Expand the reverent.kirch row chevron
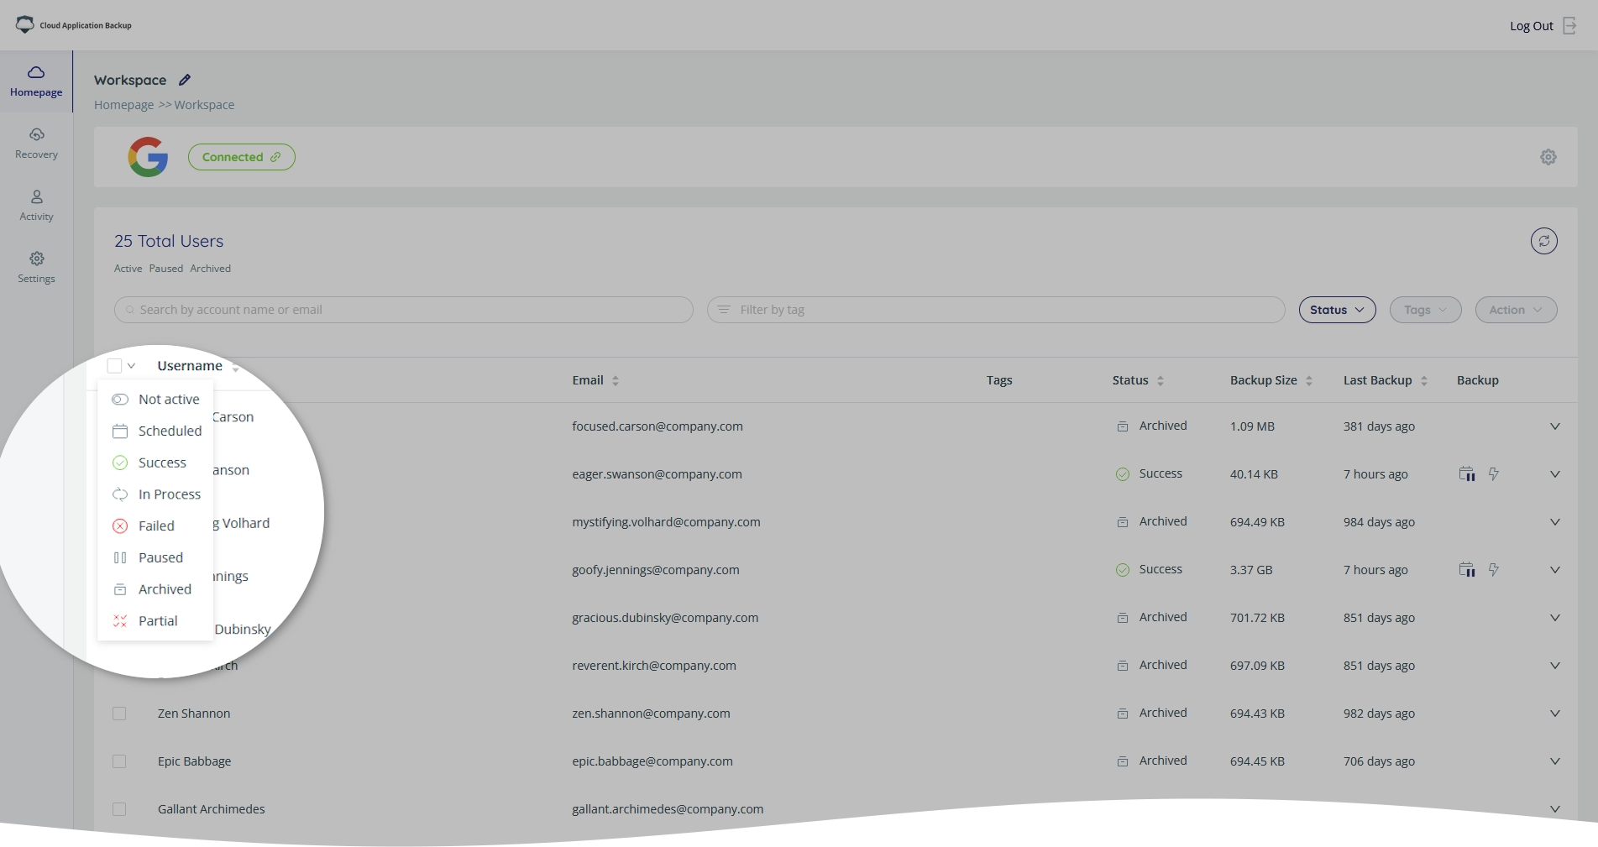The height and width of the screenshot is (847, 1598). [1555, 666]
